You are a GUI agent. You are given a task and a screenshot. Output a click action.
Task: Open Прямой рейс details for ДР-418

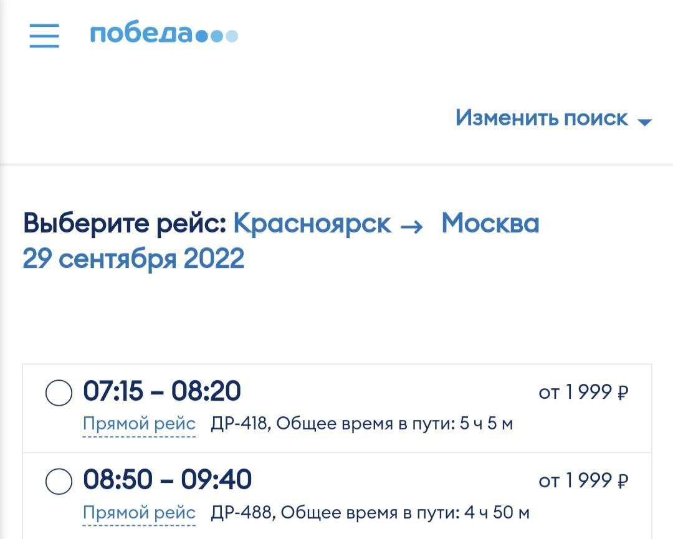[139, 424]
